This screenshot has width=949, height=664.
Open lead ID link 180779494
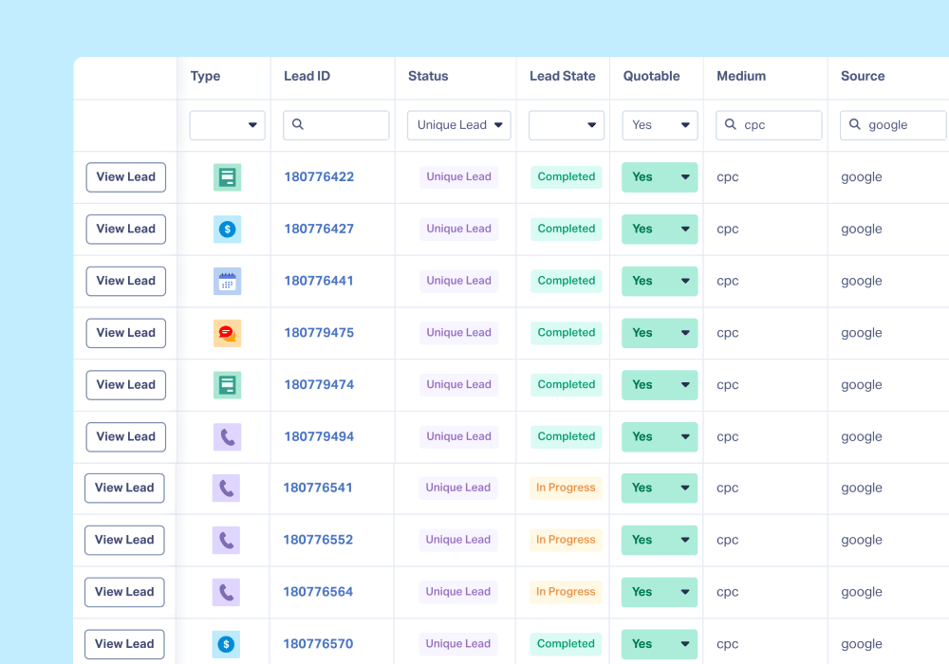click(x=319, y=436)
